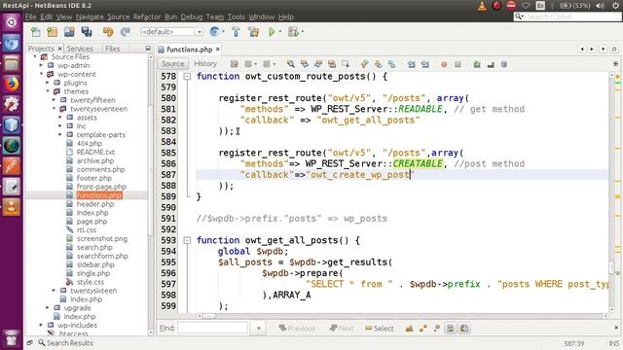Toggle Whole Words in find bar
The width and height of the screenshot is (623, 350).
coord(423,329)
